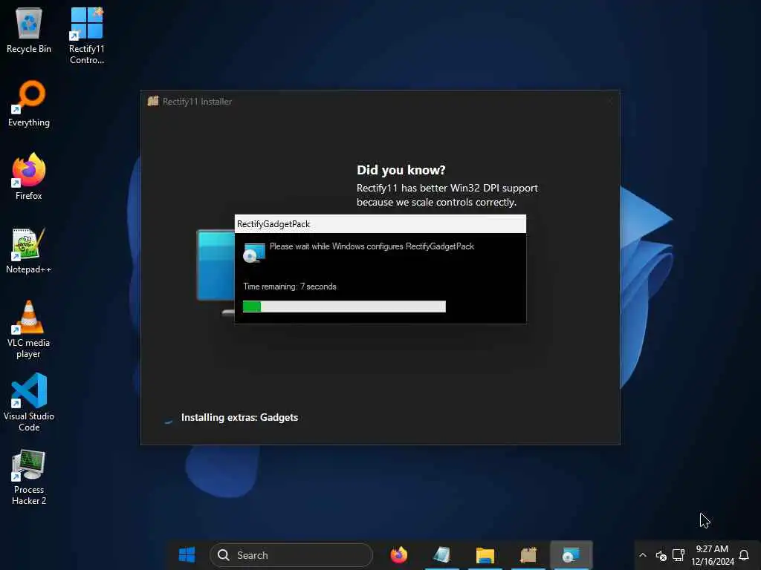Screen dimensions: 761x570
Task: Open the clock showing 9:27 AM
Action: [713, 555]
